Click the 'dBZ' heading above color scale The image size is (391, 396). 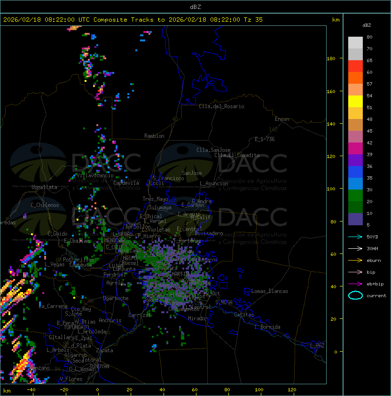[x=367, y=25]
